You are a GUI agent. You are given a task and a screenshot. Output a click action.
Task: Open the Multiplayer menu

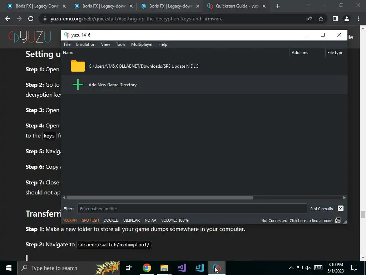point(142,44)
